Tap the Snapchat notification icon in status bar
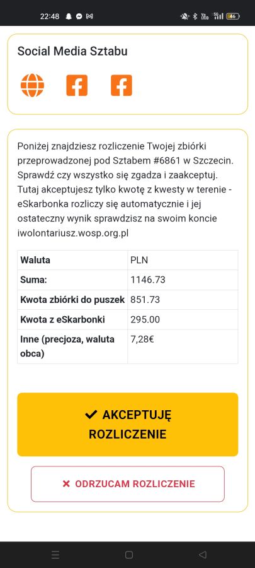Viewport: 255px width, 568px height. (x=69, y=16)
